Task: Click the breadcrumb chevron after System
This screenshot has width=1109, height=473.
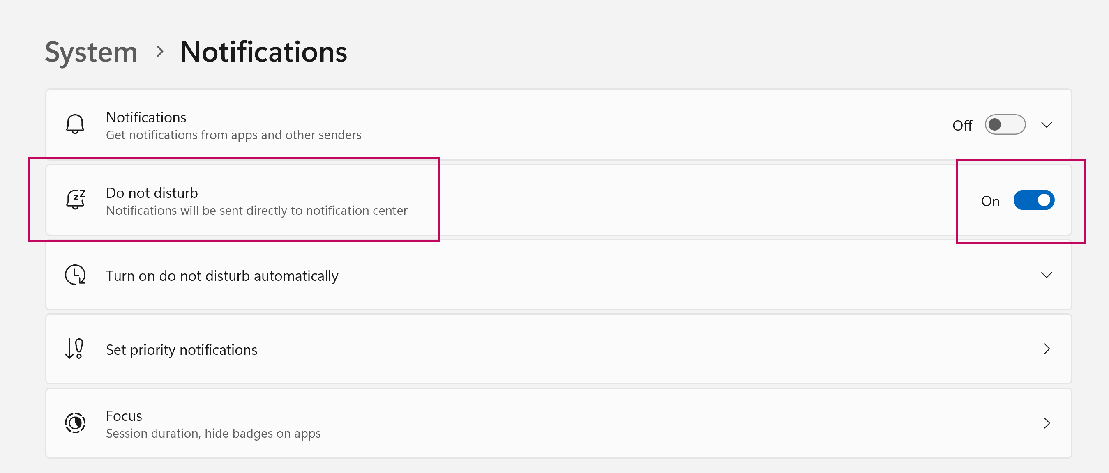Action: coord(160,52)
